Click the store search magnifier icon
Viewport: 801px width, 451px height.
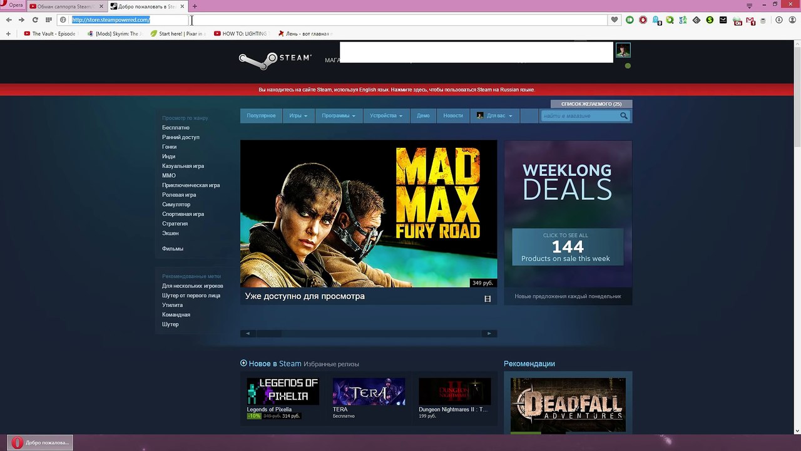pos(624,116)
